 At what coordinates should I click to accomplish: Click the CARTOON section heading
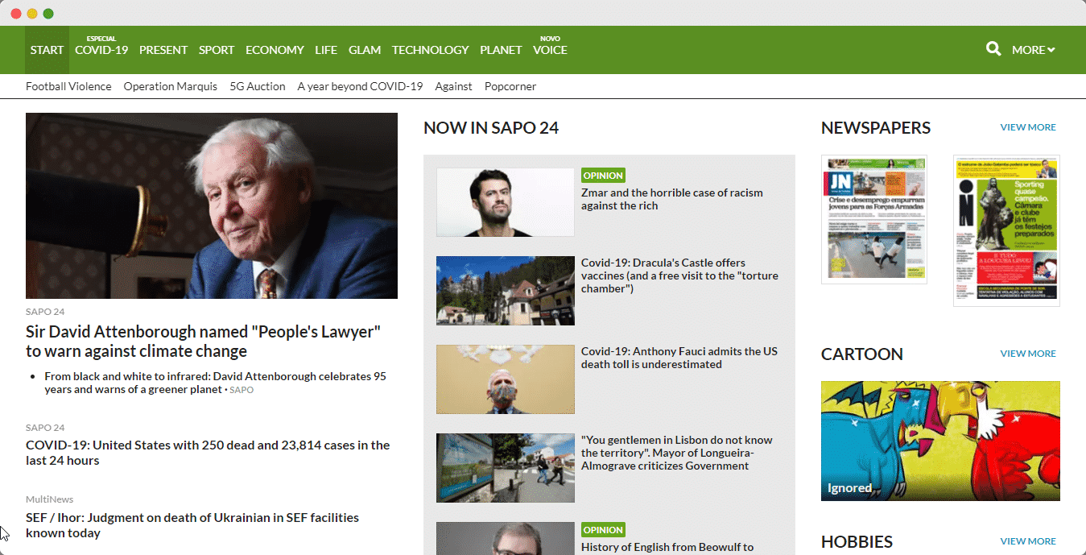coord(862,354)
